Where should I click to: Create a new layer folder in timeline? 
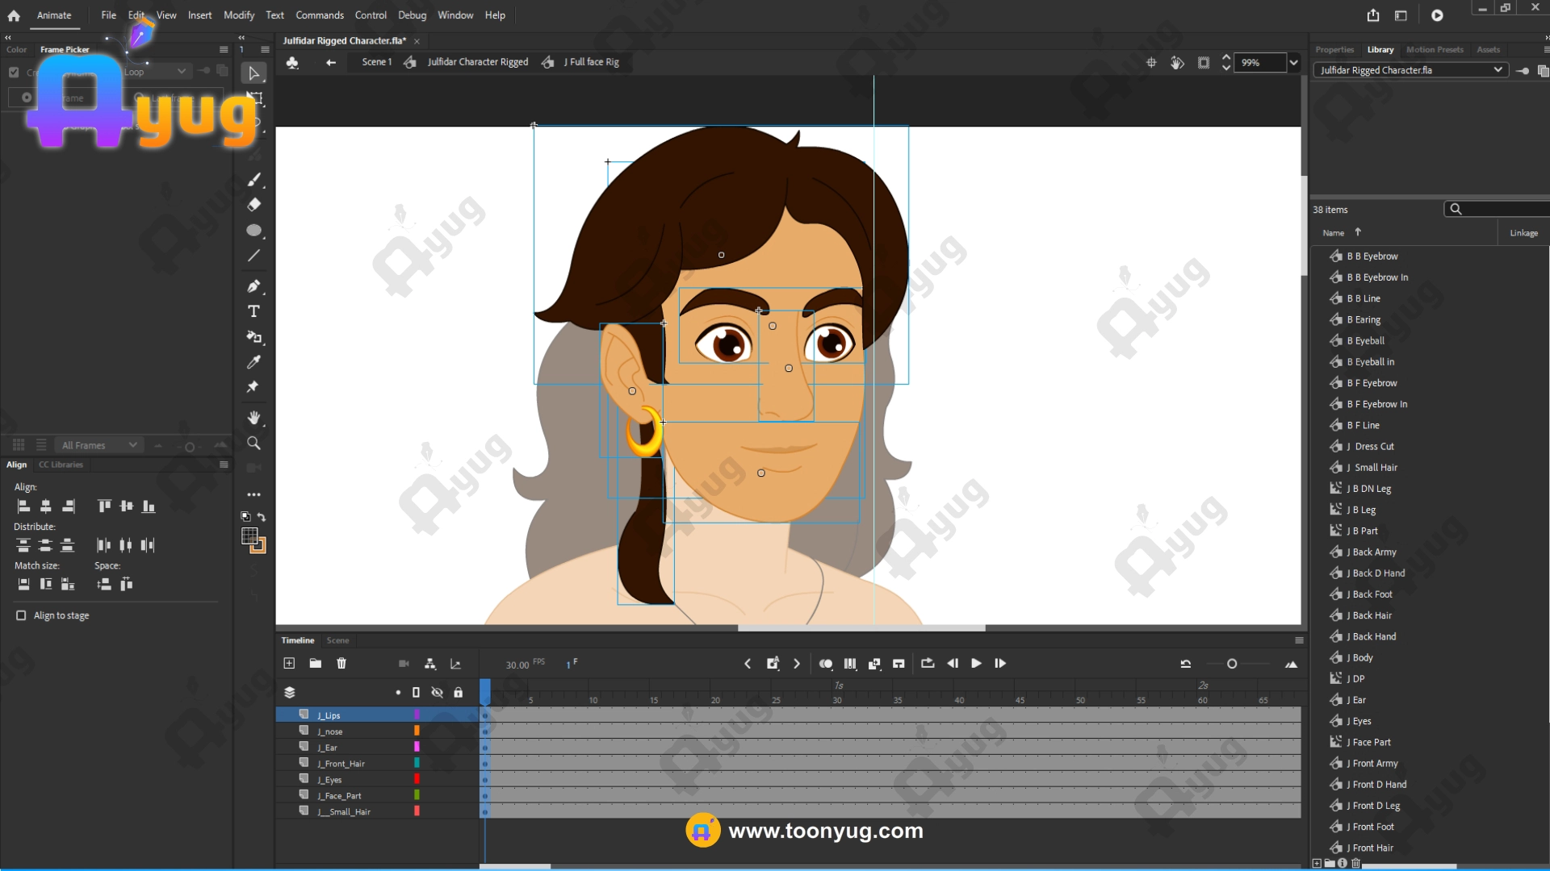tap(316, 663)
